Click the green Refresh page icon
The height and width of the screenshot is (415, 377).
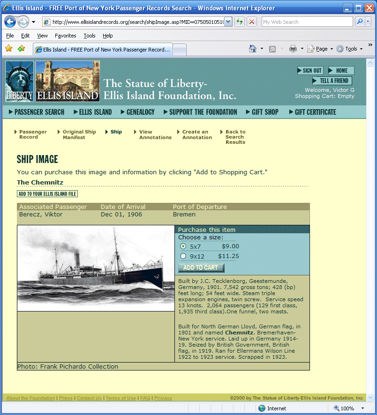click(240, 22)
